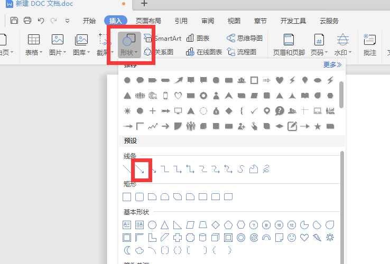Choose the smiley face basic shape
390x264 pixels.
point(292,238)
